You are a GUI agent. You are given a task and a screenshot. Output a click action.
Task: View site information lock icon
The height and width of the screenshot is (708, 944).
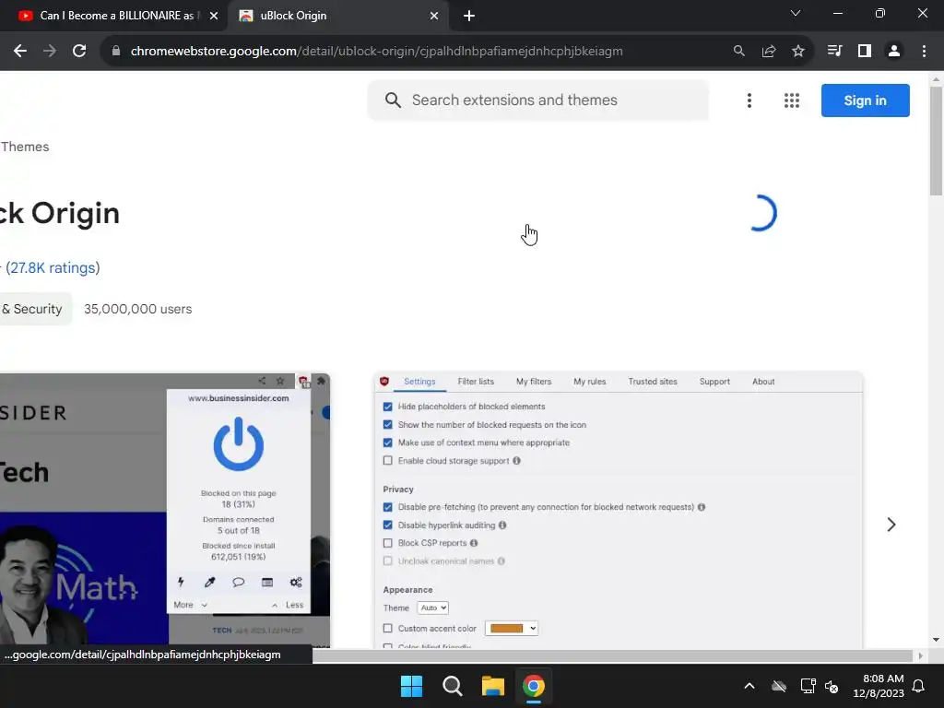point(116,52)
